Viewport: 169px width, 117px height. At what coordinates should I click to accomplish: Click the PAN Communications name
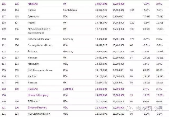pyautogui.click(x=40, y=70)
